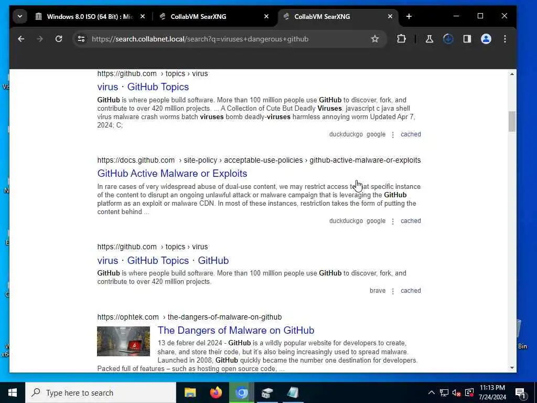Open the Extensions puzzle icon
Screen dimensions: 537x403
pos(401,39)
